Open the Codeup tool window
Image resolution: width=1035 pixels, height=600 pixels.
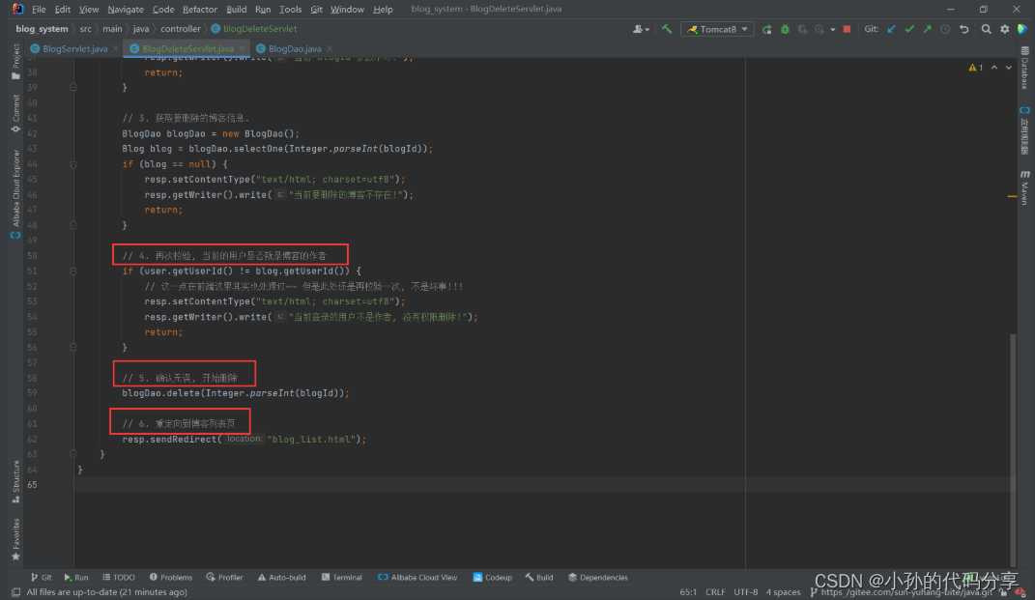[x=493, y=578]
